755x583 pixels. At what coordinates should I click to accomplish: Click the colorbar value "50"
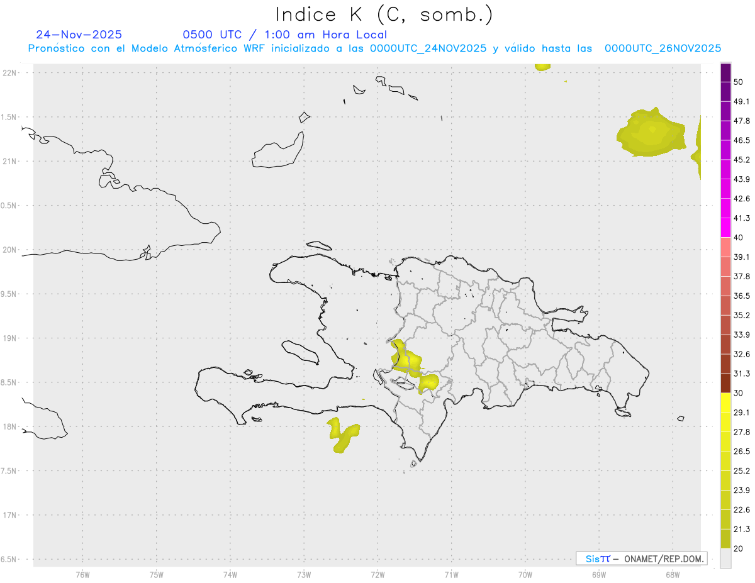coord(739,82)
